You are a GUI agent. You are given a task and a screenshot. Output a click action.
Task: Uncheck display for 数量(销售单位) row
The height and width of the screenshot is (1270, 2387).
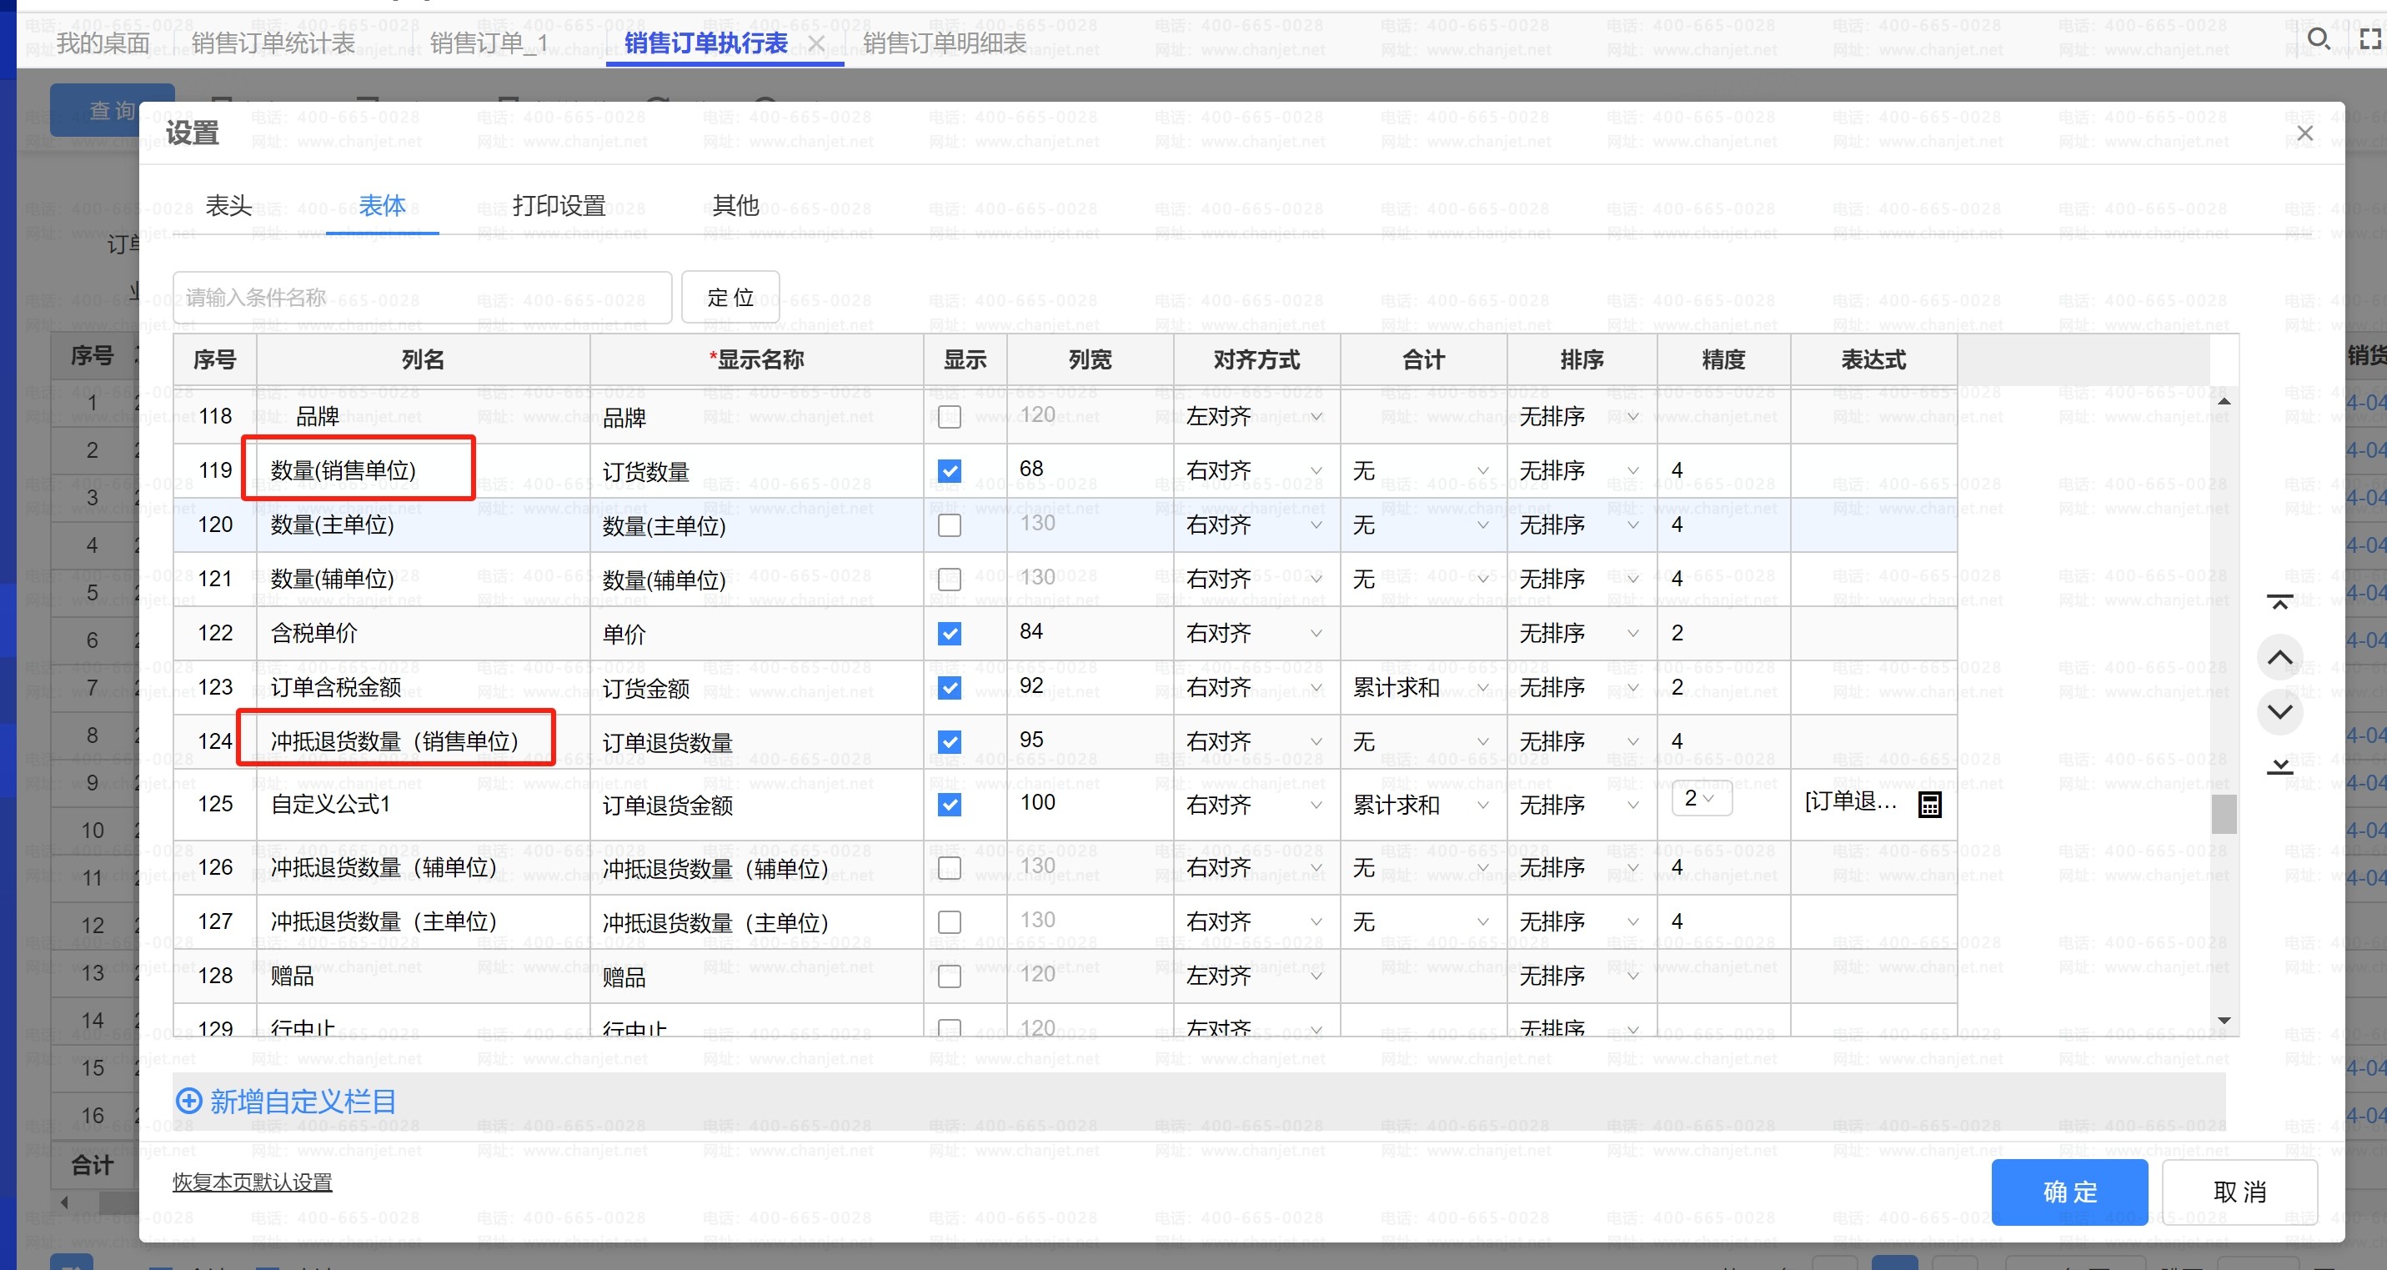(949, 471)
